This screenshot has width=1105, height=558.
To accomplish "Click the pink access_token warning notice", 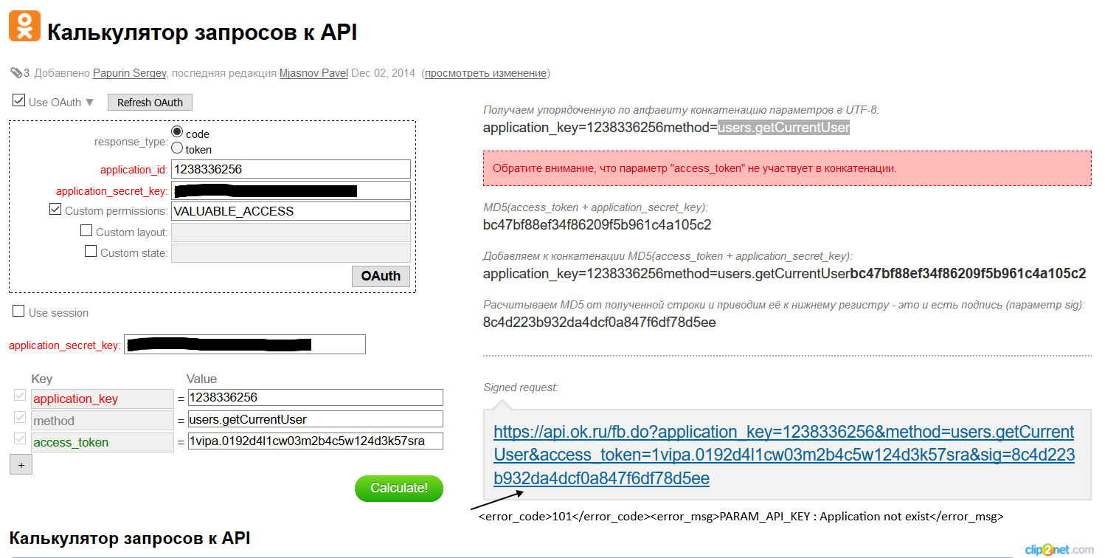I will pos(787,168).
